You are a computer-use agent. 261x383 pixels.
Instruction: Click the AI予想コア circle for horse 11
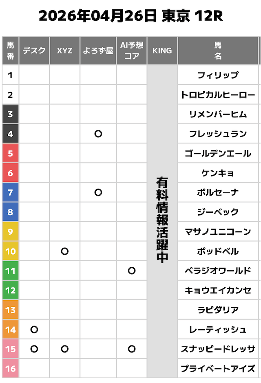click(131, 271)
